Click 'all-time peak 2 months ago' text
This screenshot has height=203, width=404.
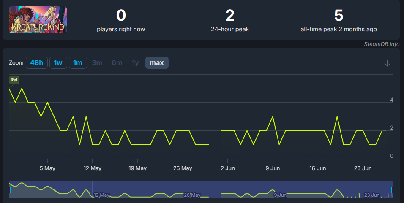[338, 29]
